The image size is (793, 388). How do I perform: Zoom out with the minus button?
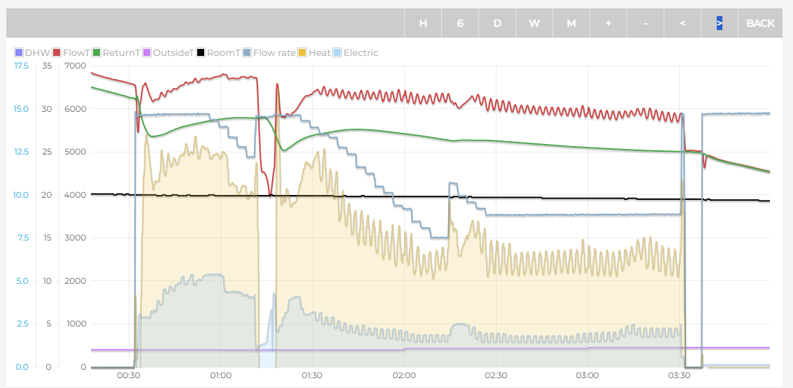click(x=645, y=23)
